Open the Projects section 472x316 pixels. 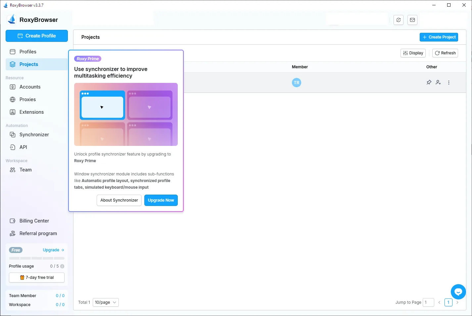(37, 64)
